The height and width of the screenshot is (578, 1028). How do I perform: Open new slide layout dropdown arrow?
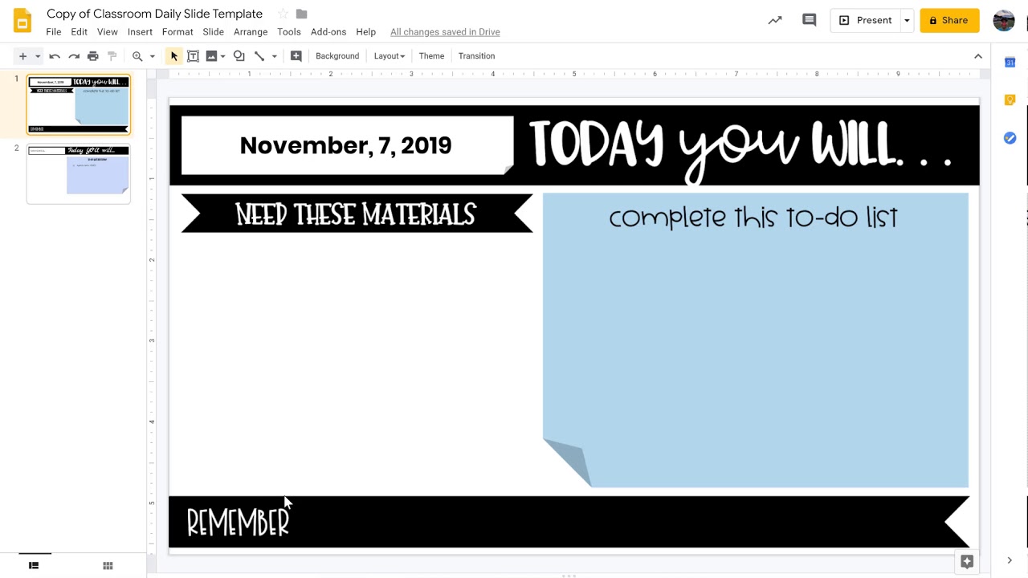pos(37,56)
